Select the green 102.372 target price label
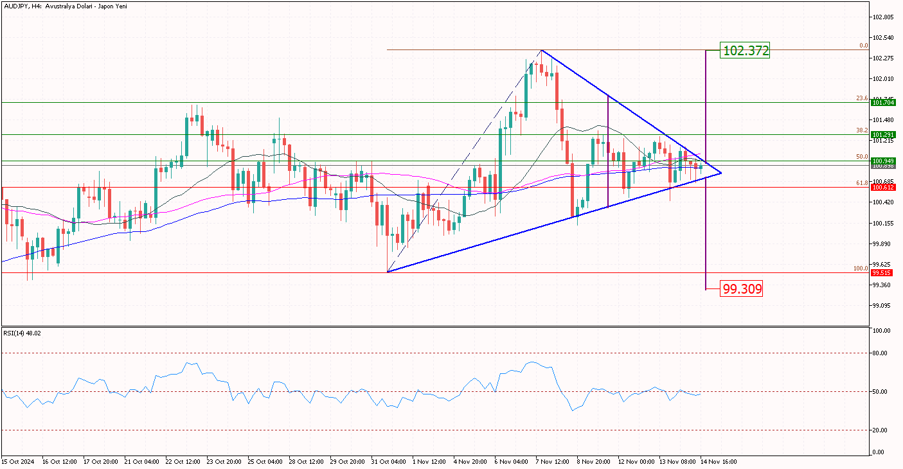 coord(745,51)
